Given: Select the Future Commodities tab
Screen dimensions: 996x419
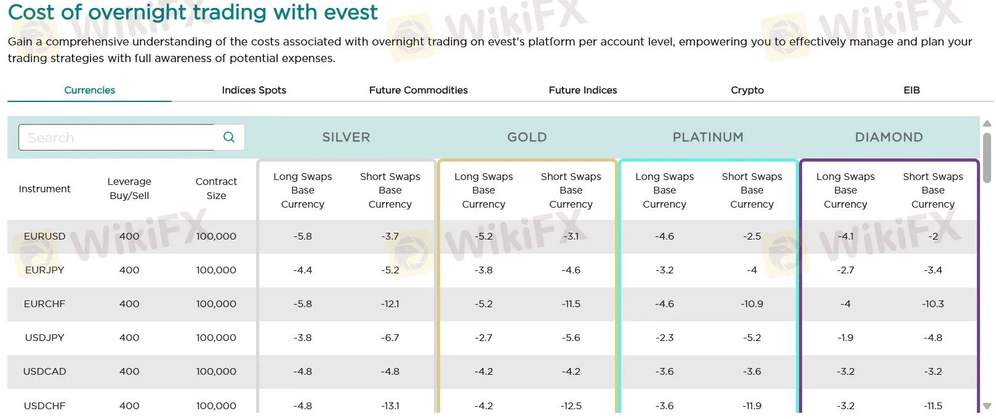Looking at the screenshot, I should point(418,90).
